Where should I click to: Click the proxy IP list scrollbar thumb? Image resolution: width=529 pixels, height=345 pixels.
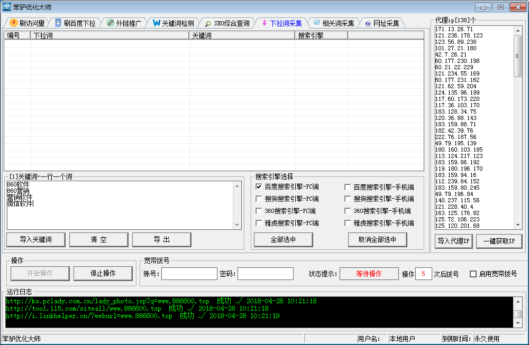[518, 56]
